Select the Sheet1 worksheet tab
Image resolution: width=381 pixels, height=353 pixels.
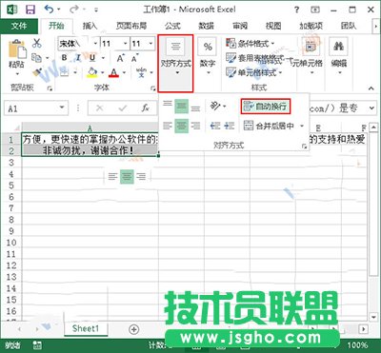tap(86, 328)
